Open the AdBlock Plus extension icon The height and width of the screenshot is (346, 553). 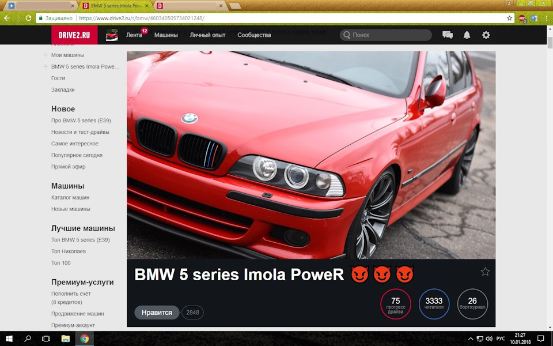tap(522, 18)
